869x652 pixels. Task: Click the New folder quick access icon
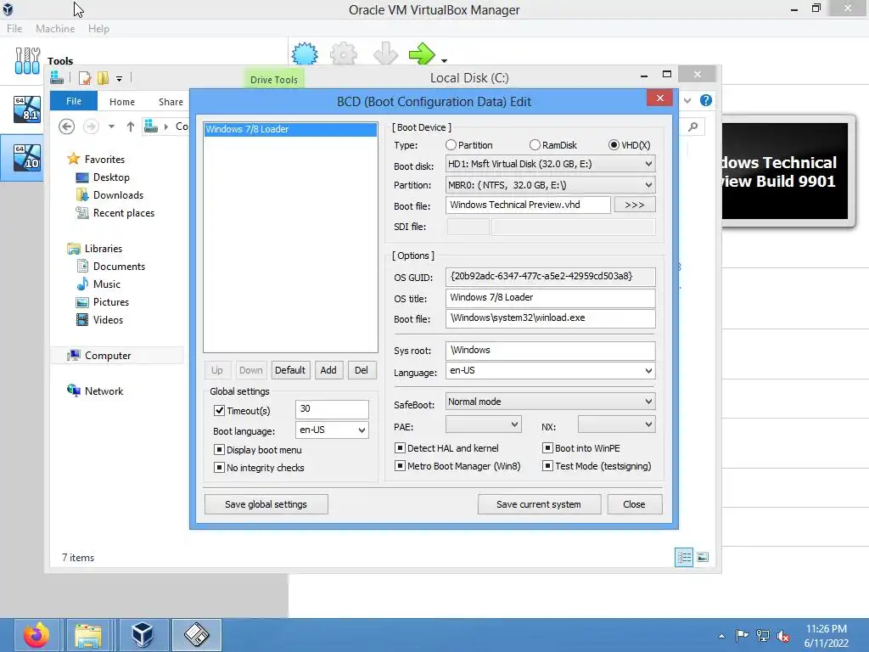click(103, 78)
